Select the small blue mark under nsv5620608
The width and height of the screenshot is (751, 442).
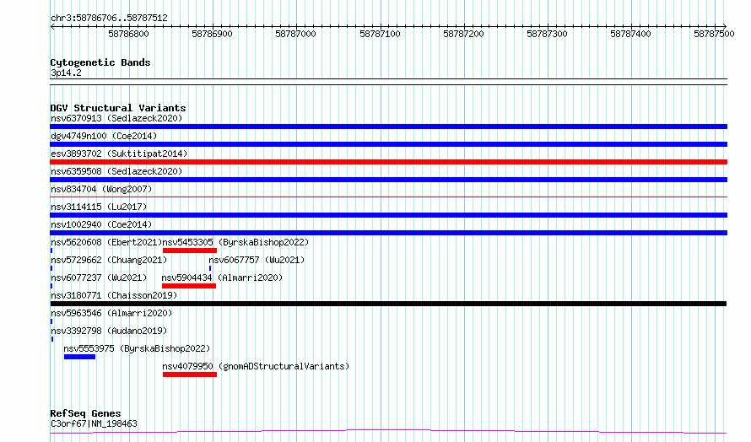[51, 251]
